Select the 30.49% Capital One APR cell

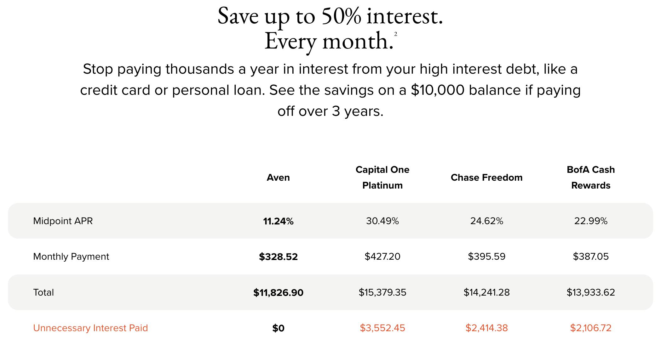click(x=382, y=221)
